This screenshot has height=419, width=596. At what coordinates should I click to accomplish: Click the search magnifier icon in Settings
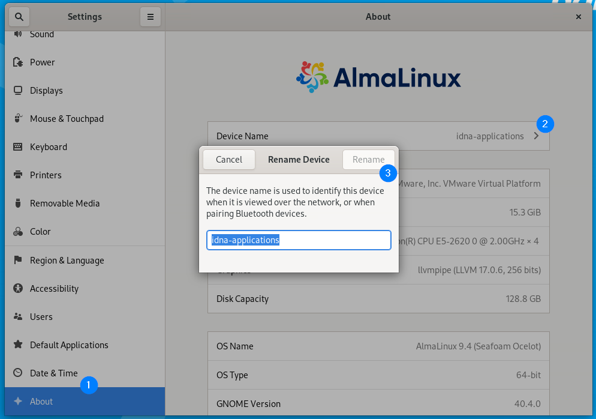(x=19, y=17)
